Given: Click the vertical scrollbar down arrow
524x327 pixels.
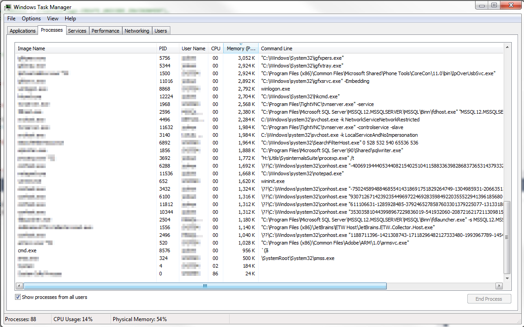Looking at the screenshot, I should [x=507, y=278].
